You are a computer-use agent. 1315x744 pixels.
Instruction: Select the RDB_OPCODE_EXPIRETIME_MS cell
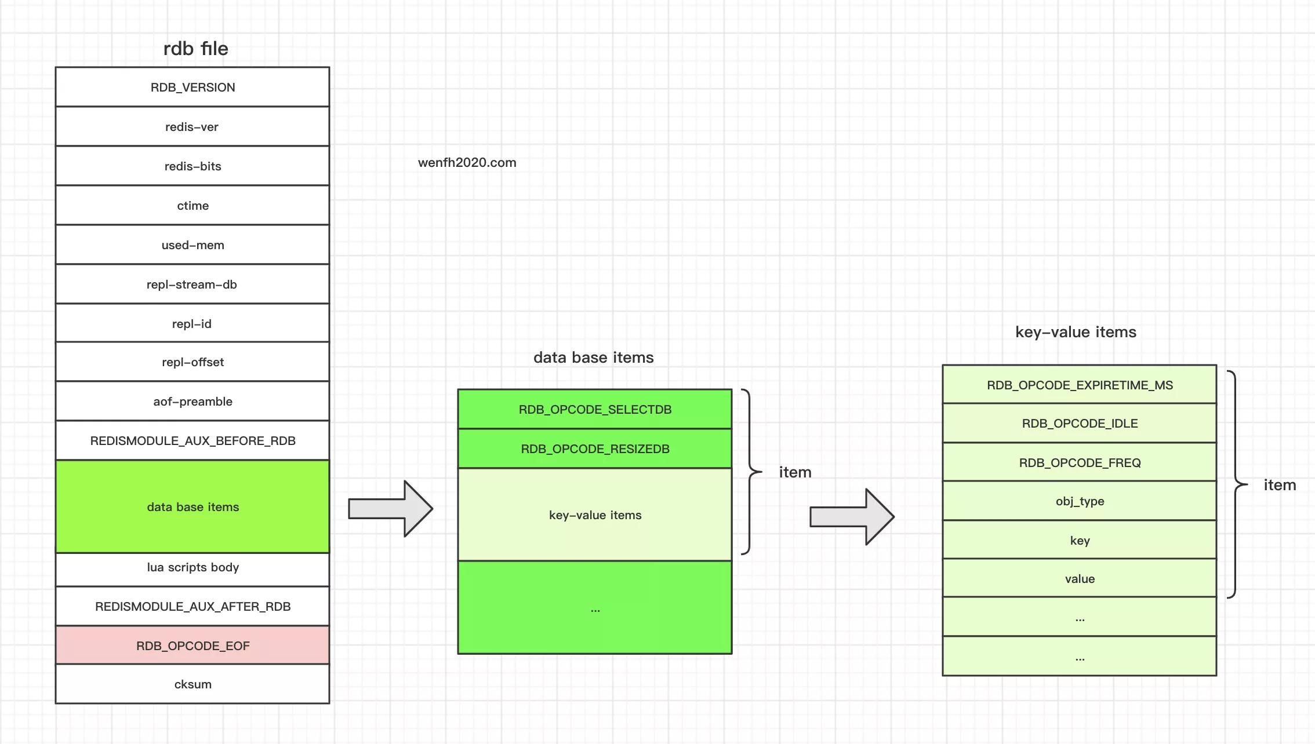[1080, 385]
